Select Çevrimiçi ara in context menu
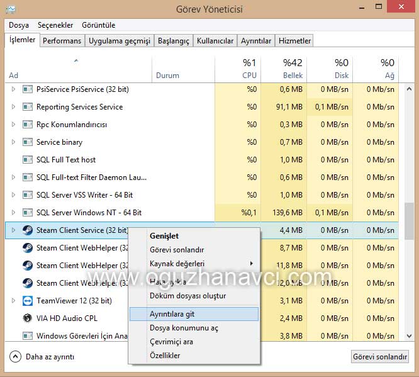 tap(194, 342)
